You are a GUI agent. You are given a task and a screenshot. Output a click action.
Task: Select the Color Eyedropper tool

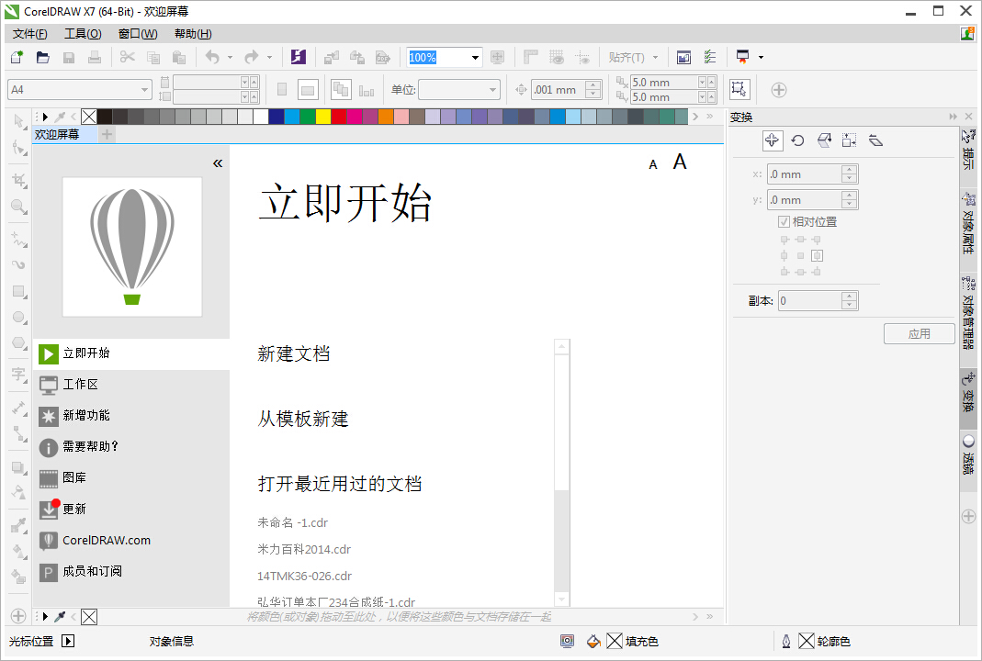tap(18, 524)
